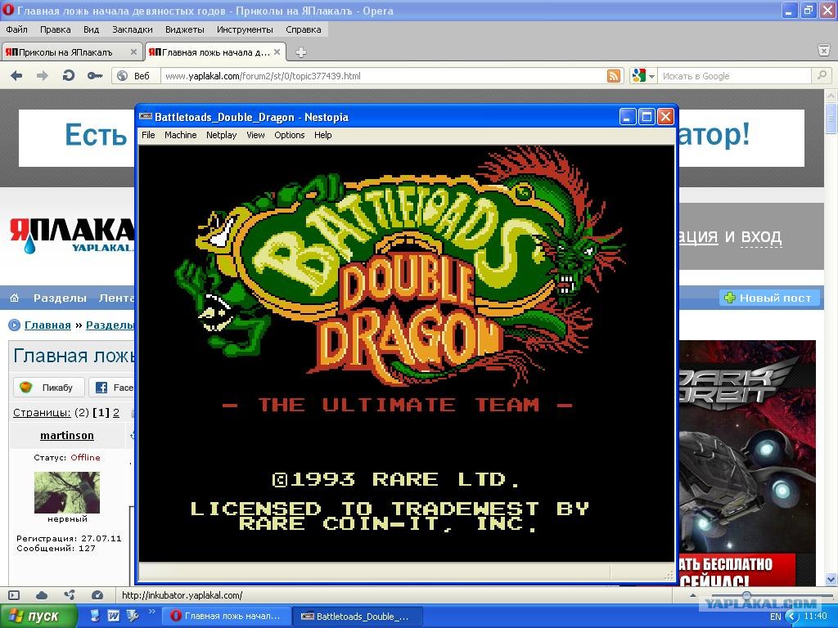Open Nestopia Netplay menu

[x=221, y=135]
